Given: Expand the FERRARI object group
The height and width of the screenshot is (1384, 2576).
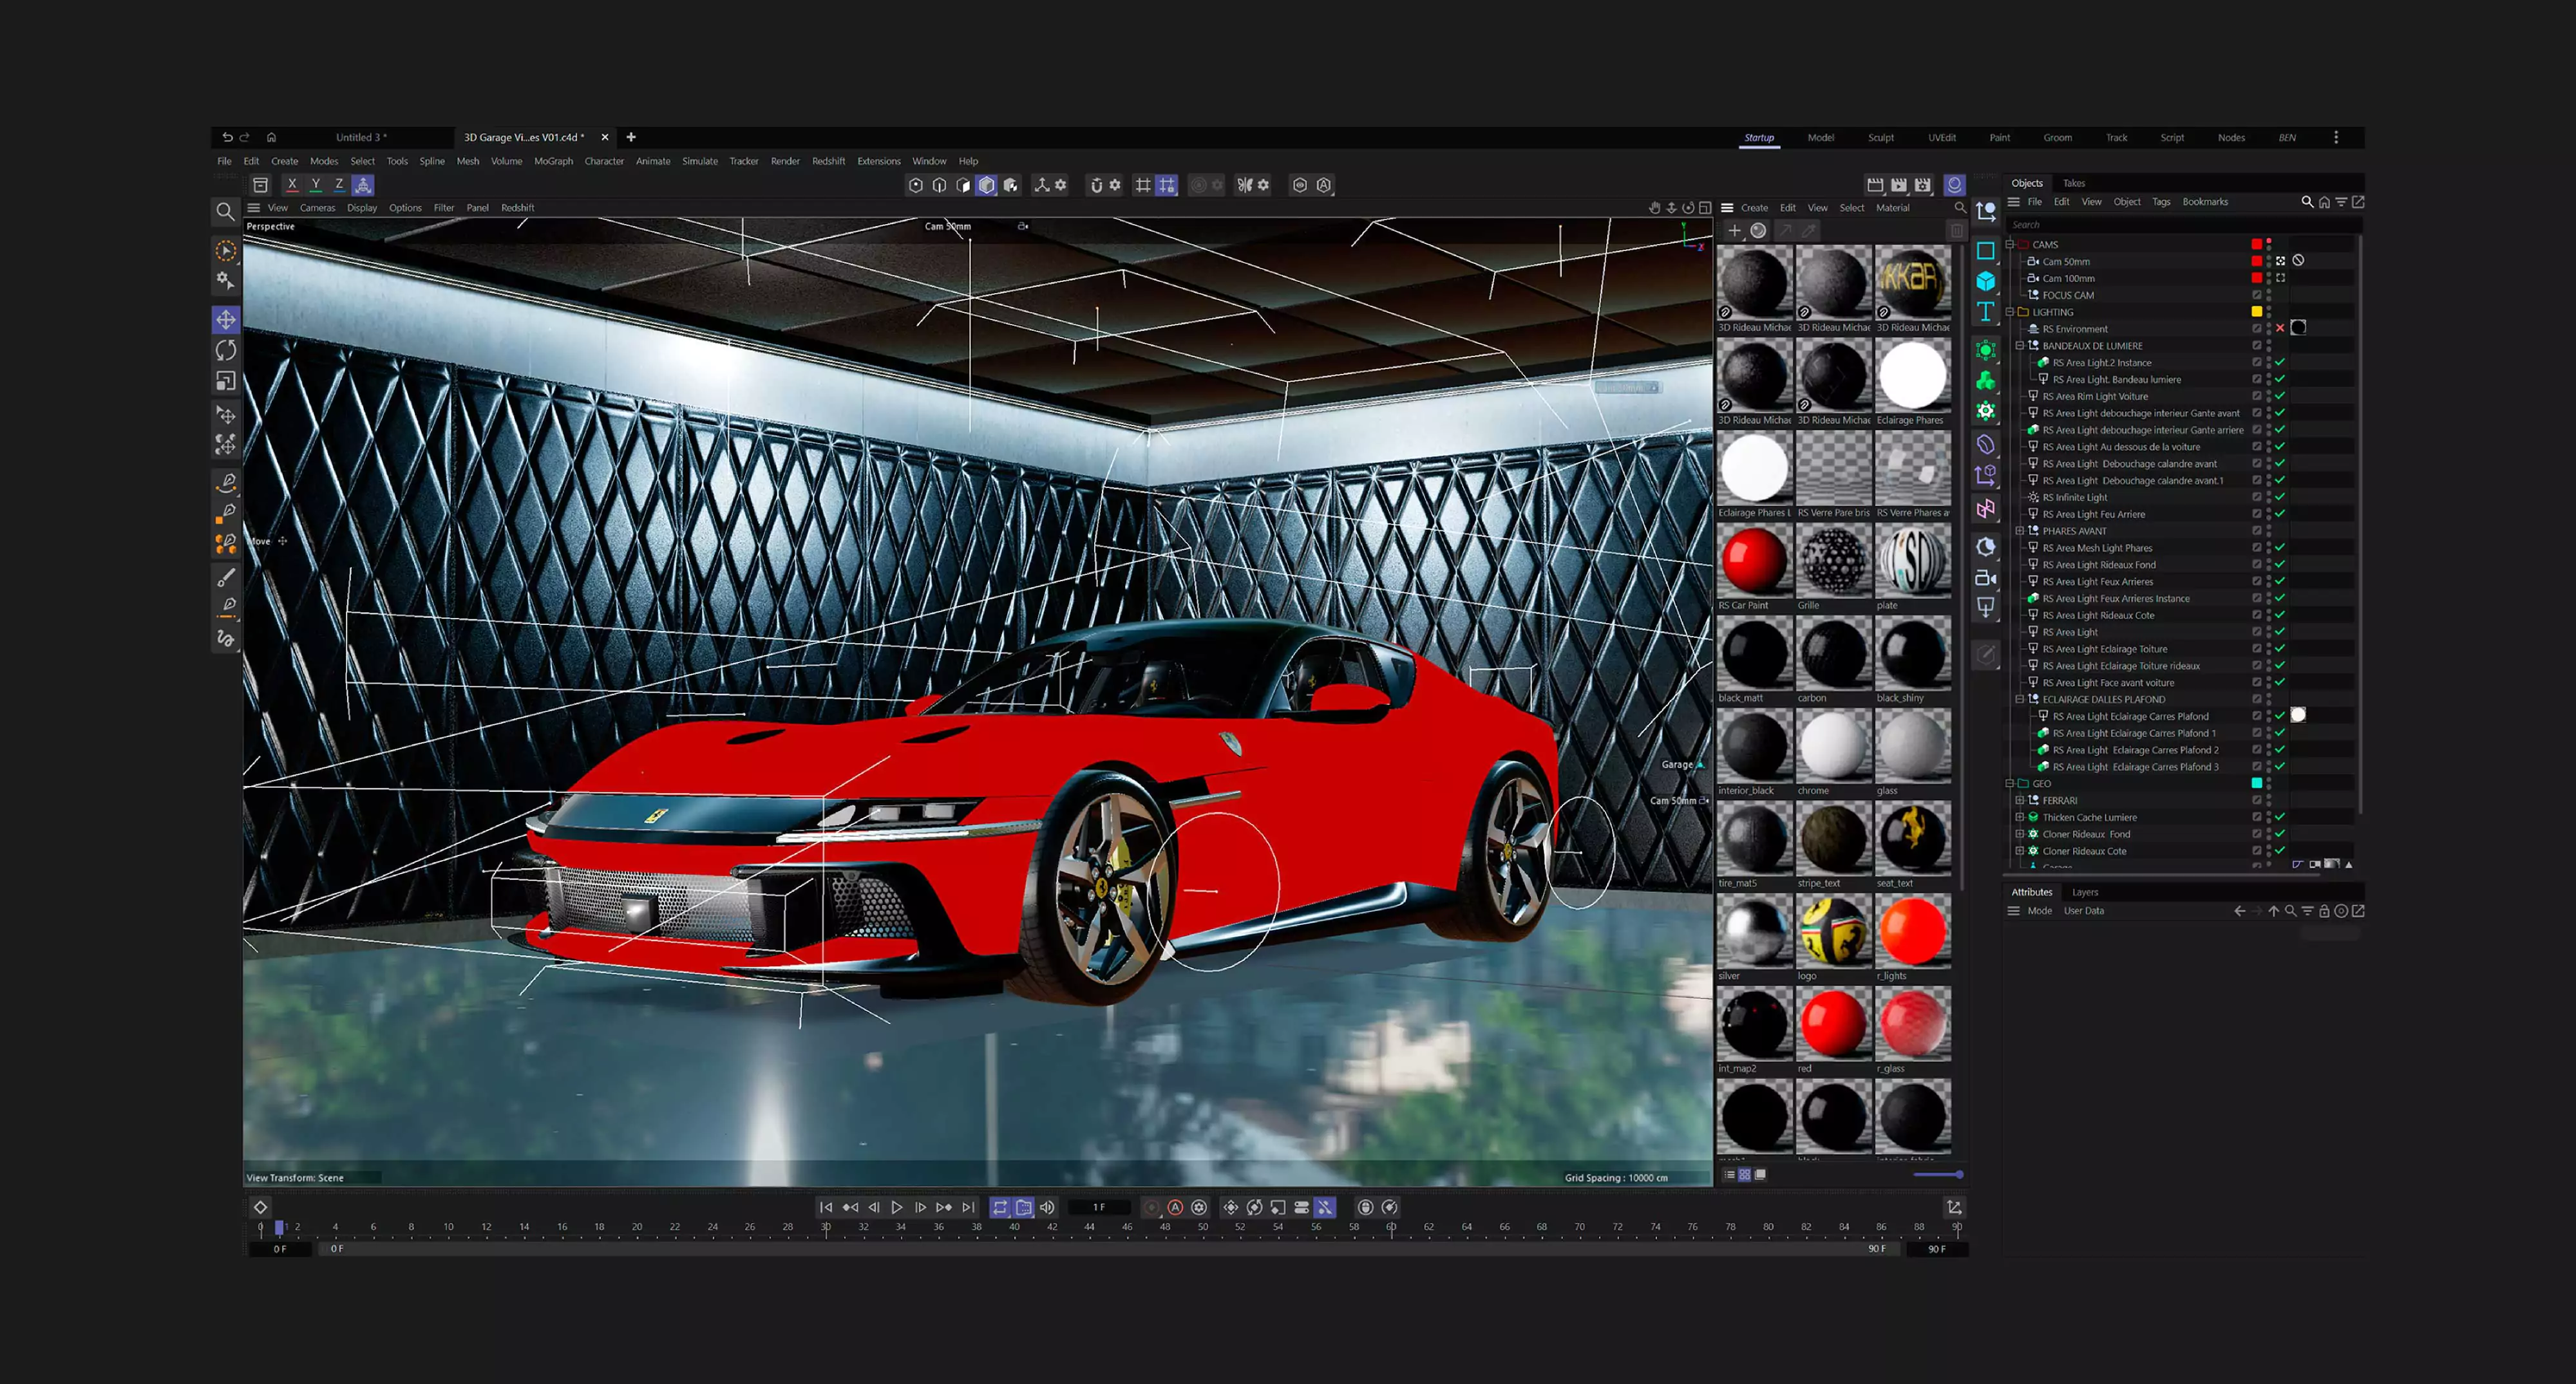Looking at the screenshot, I should pos(2020,800).
